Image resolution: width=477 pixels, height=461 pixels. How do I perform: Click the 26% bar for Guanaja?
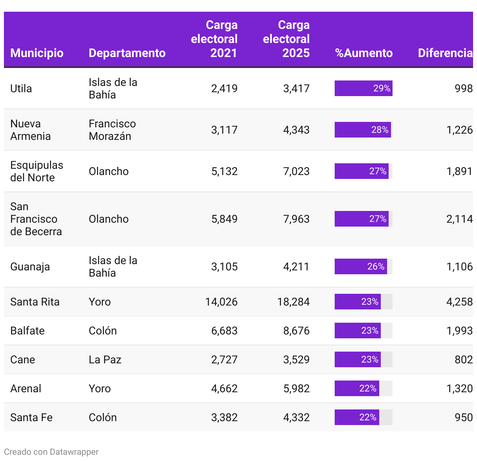tap(360, 266)
